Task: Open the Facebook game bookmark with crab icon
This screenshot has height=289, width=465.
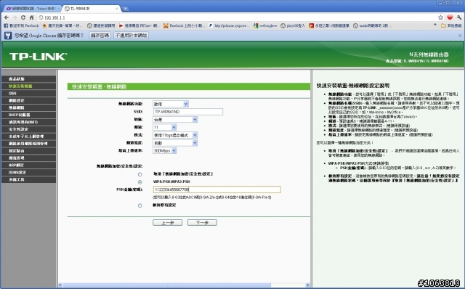Action: pos(183,26)
